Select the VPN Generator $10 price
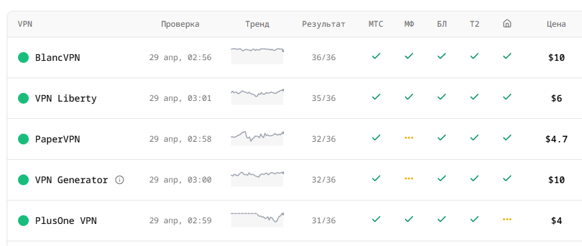Screen dimensions: 582x246 [557, 180]
